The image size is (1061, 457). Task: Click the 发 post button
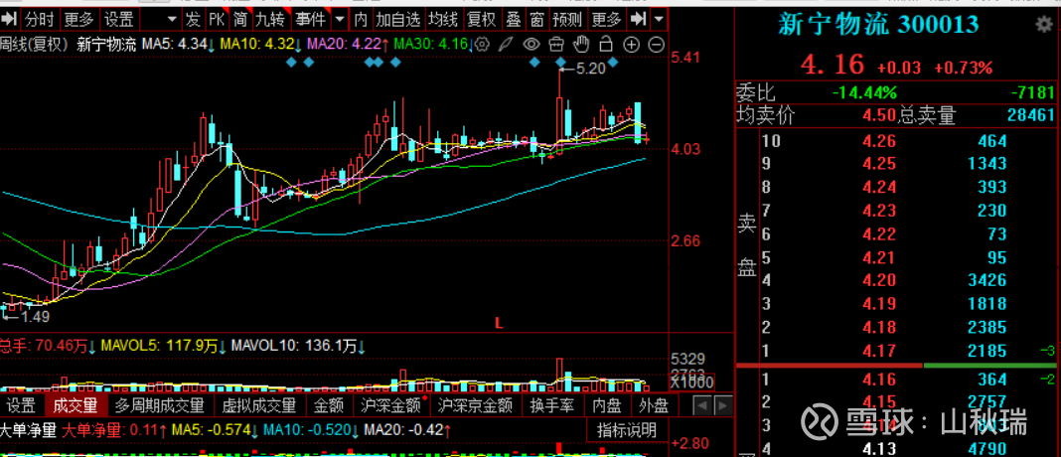coord(193,18)
